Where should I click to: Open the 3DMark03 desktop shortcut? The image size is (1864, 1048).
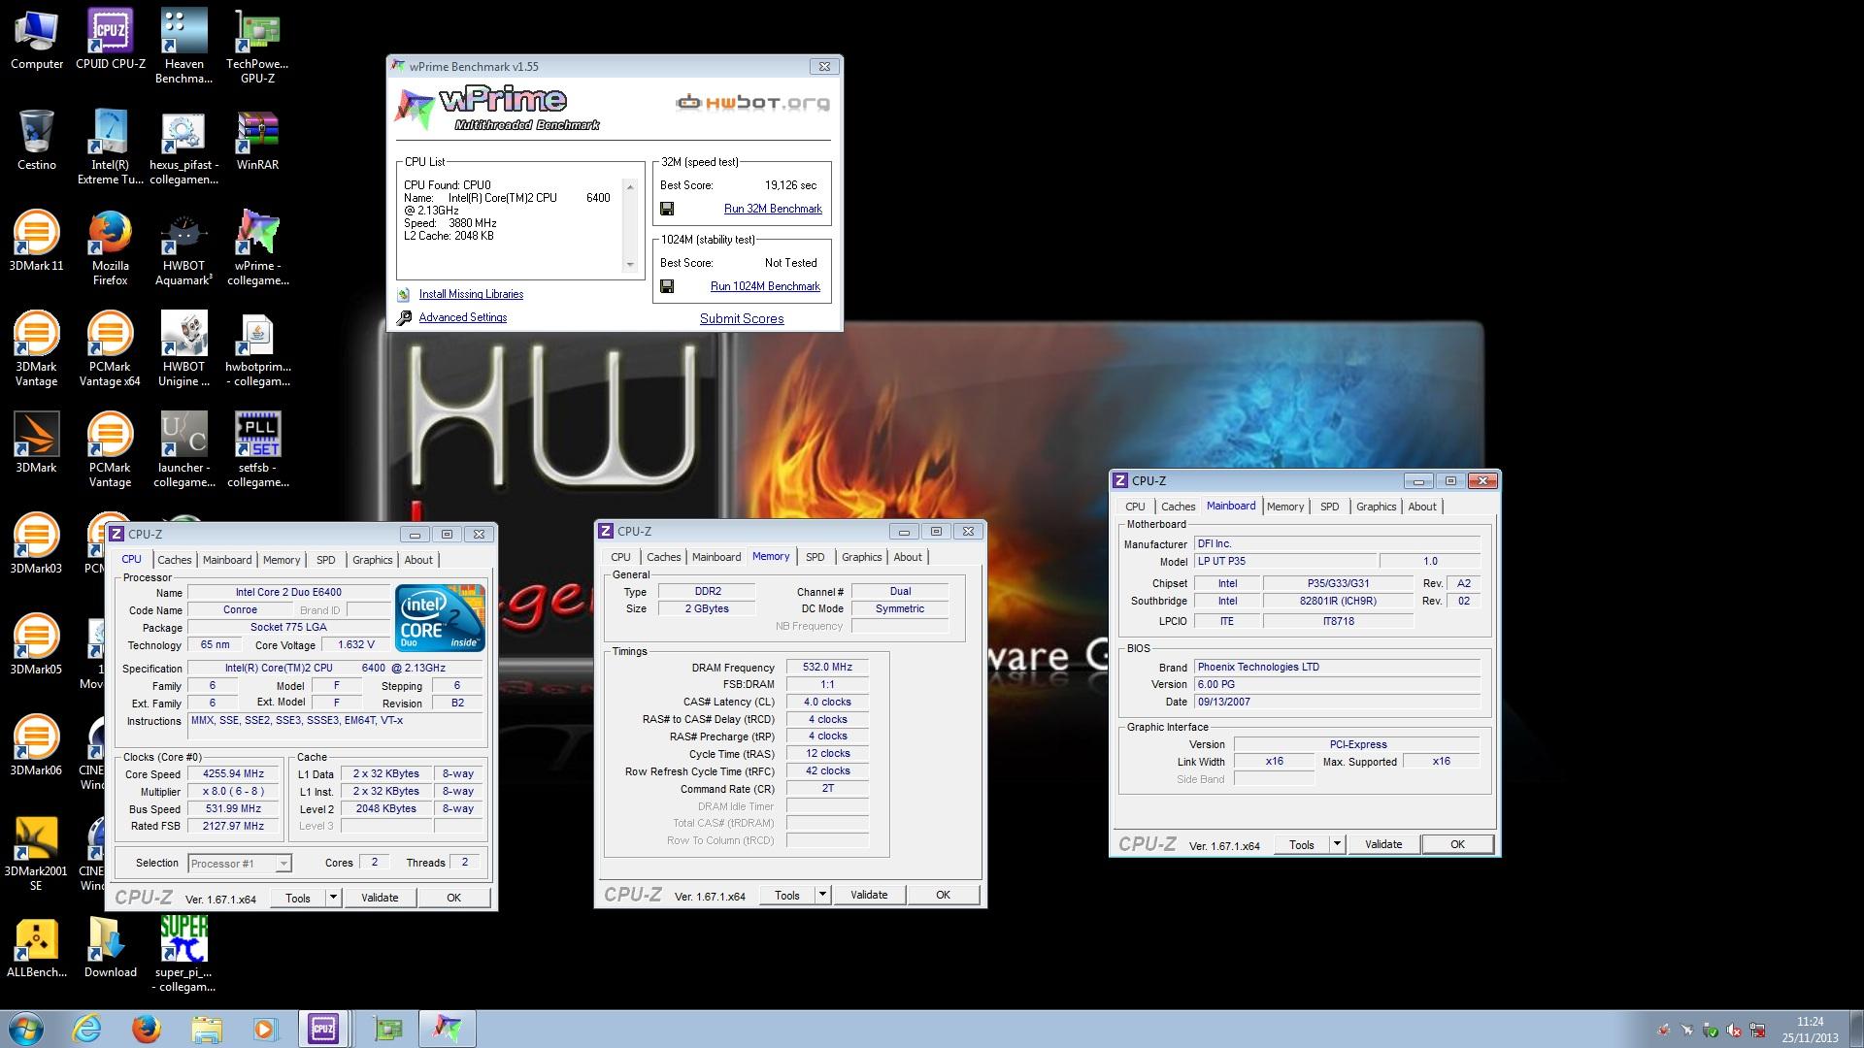tap(37, 543)
